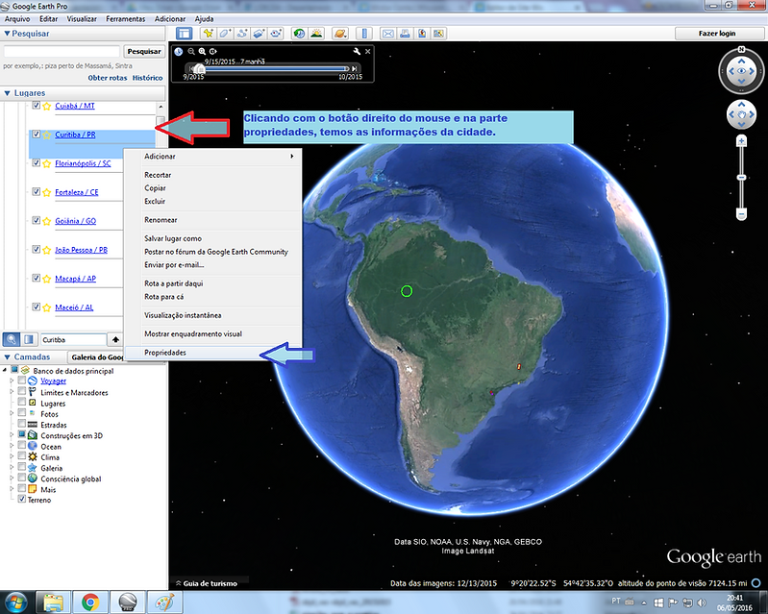The image size is (768, 614).
Task: Open the Windows Start button
Action: [x=16, y=602]
